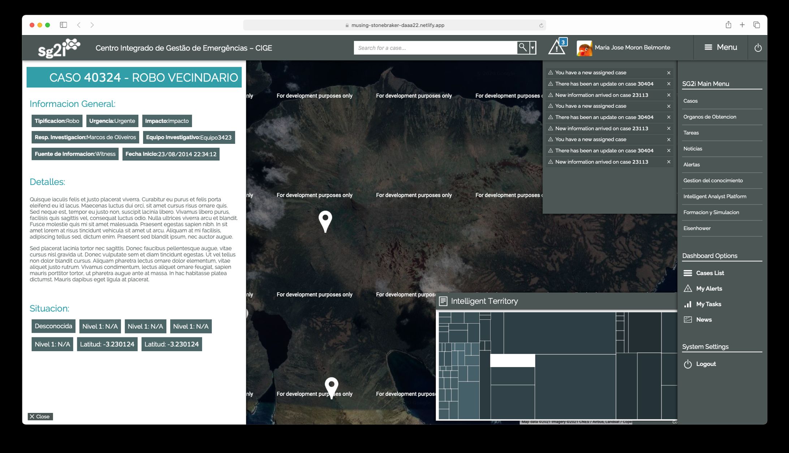Open the alerts warning triangle icon

coord(556,48)
